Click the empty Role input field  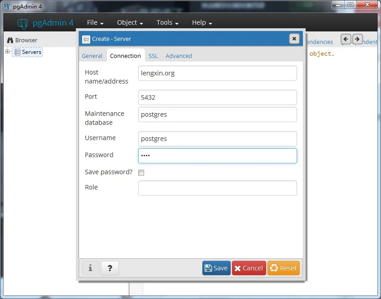pos(218,188)
